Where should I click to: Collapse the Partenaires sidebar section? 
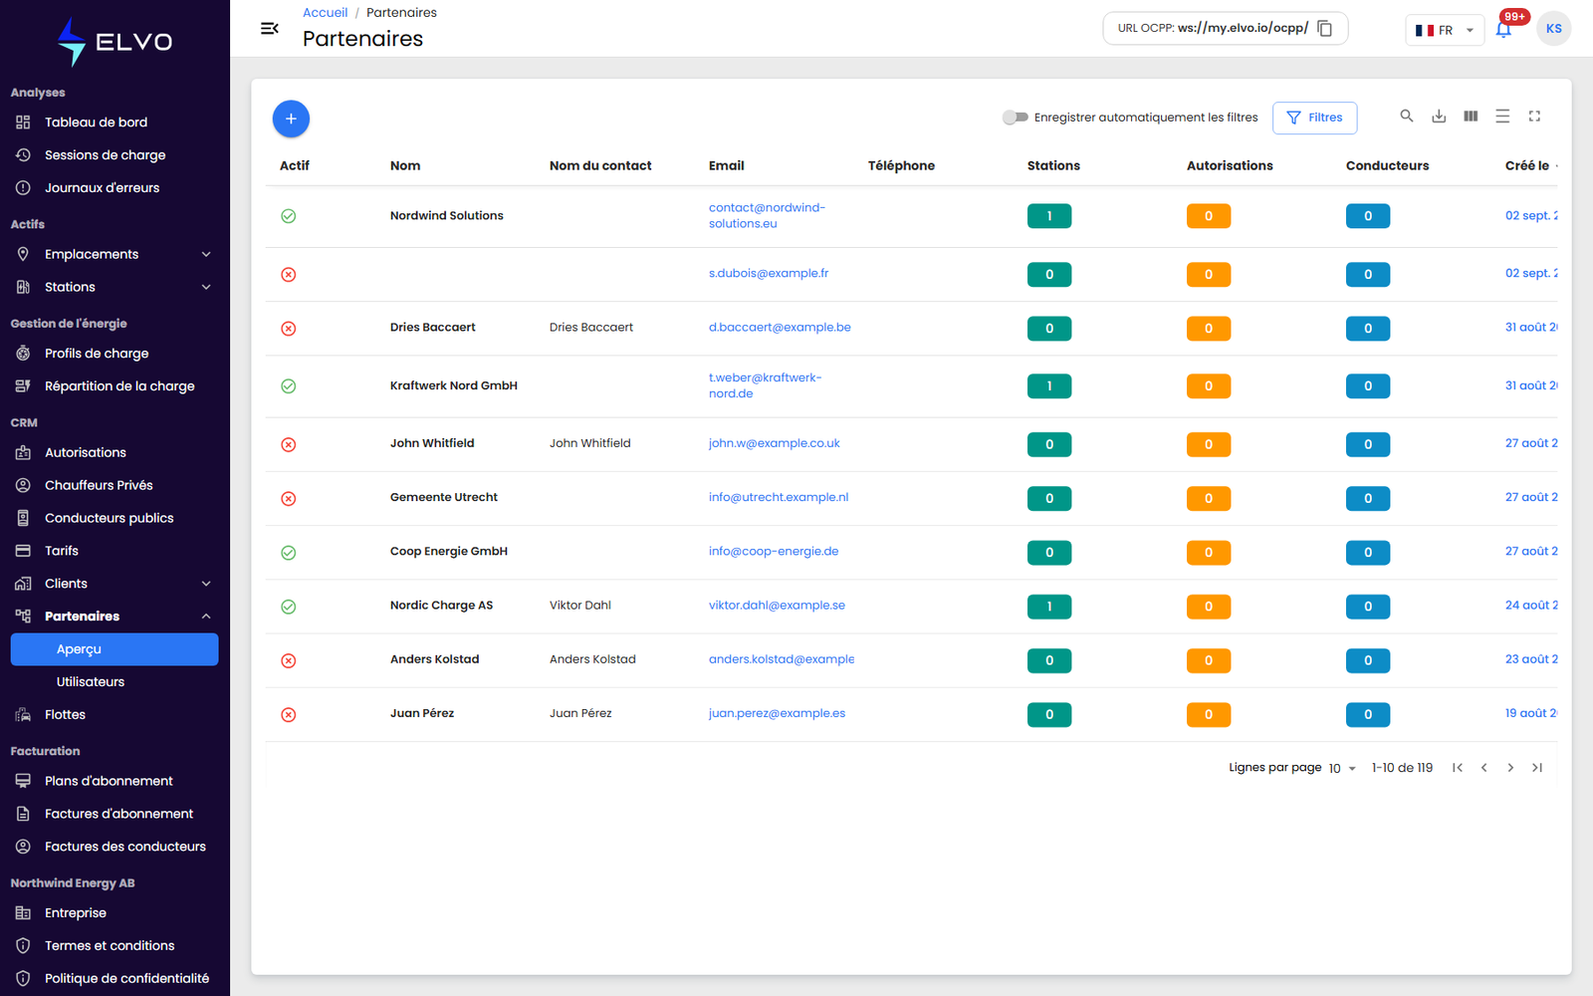pos(114,617)
